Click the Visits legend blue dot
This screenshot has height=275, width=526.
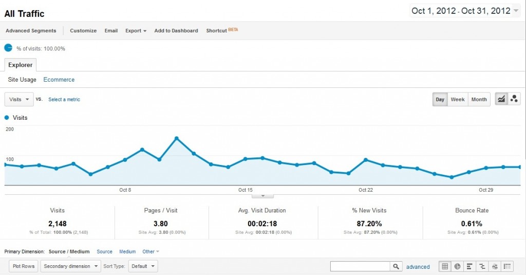(7, 118)
